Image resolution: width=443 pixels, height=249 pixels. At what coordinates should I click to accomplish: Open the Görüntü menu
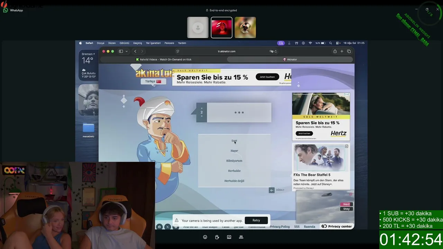click(124, 43)
